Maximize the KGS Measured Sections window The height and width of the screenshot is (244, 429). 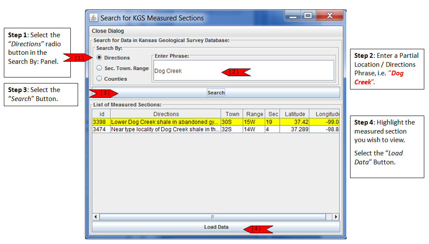point(308,15)
